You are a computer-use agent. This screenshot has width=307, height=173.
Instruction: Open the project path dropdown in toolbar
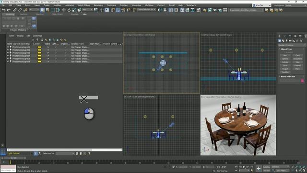pos(247,10)
